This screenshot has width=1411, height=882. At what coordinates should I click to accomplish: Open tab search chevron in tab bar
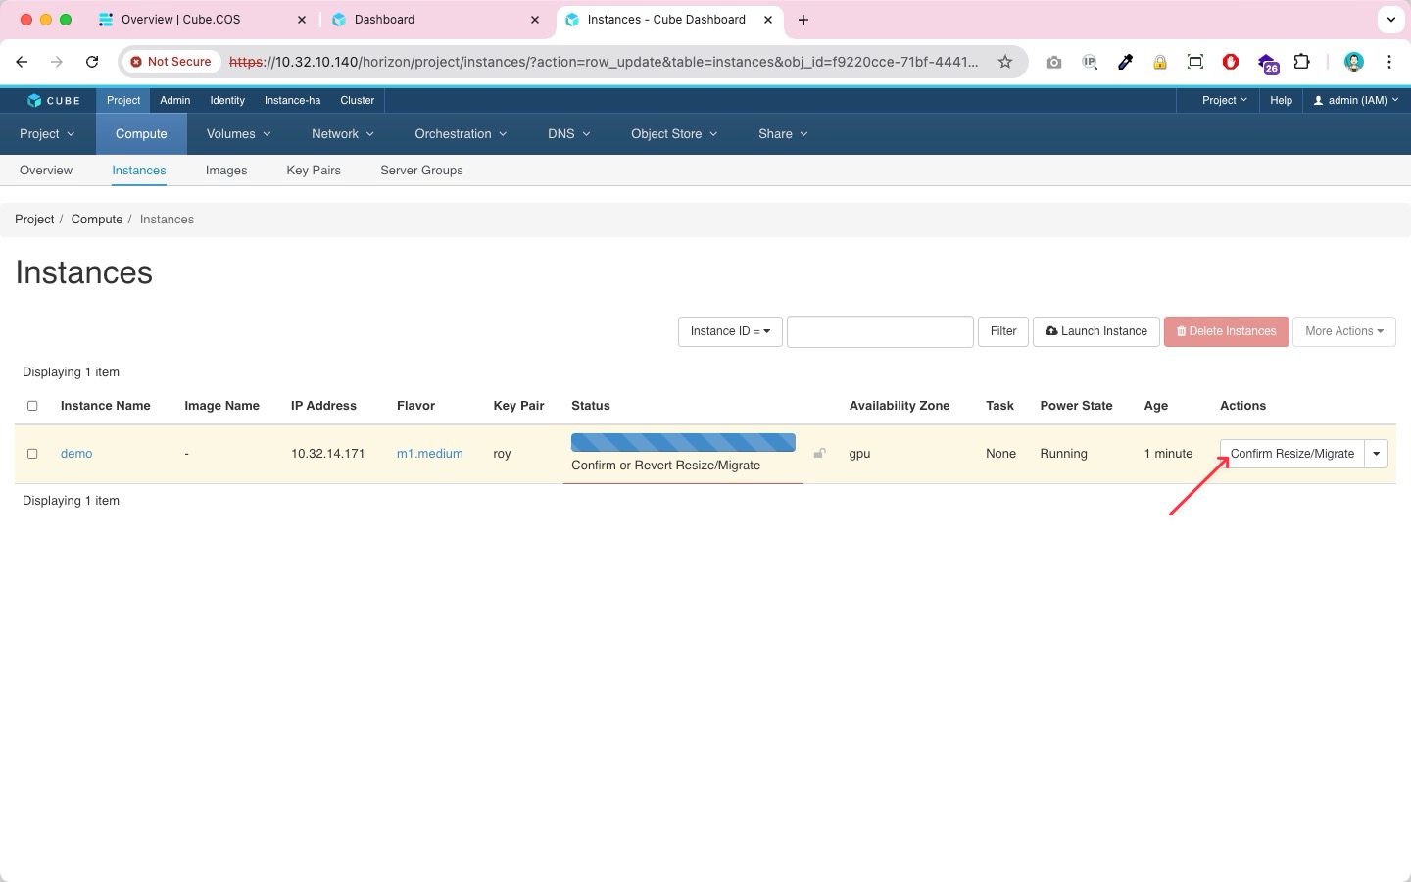tap(1390, 20)
